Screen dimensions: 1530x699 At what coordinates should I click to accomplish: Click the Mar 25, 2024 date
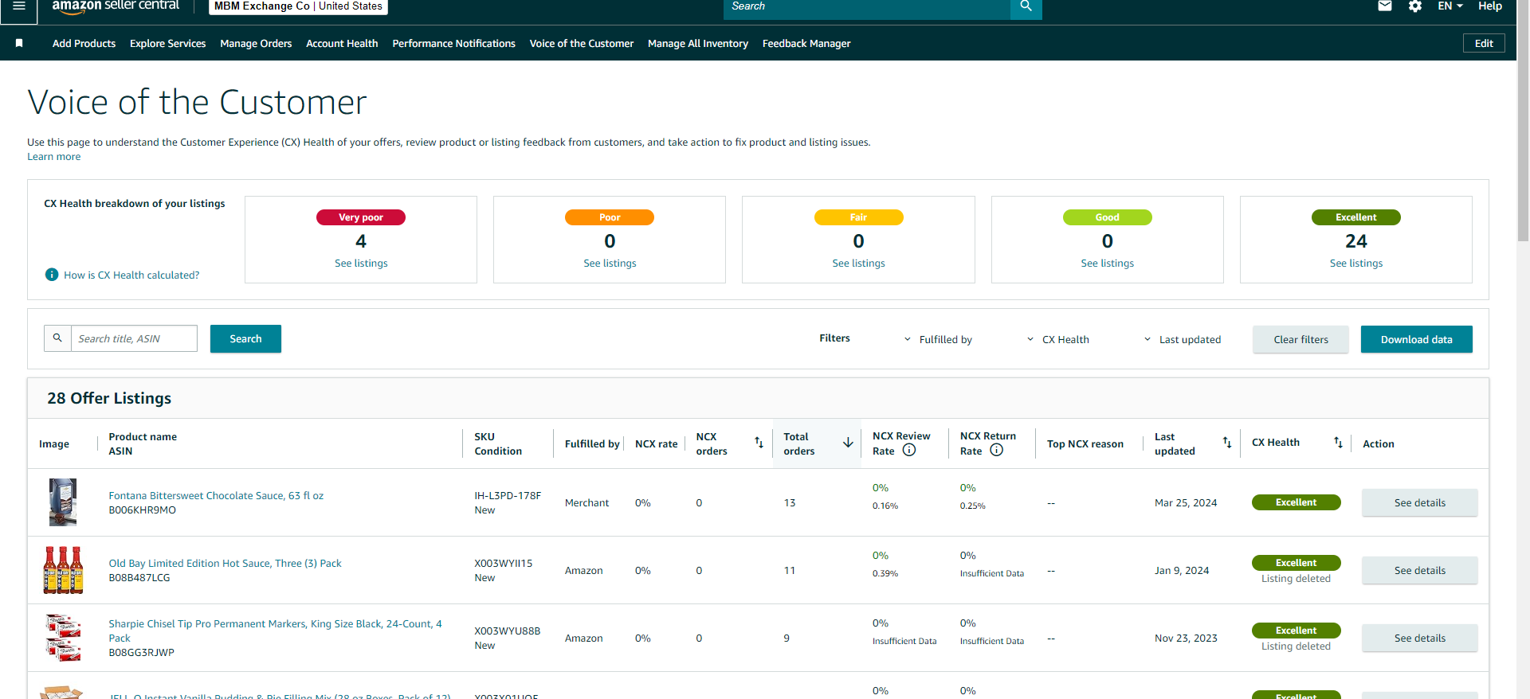1186,502
